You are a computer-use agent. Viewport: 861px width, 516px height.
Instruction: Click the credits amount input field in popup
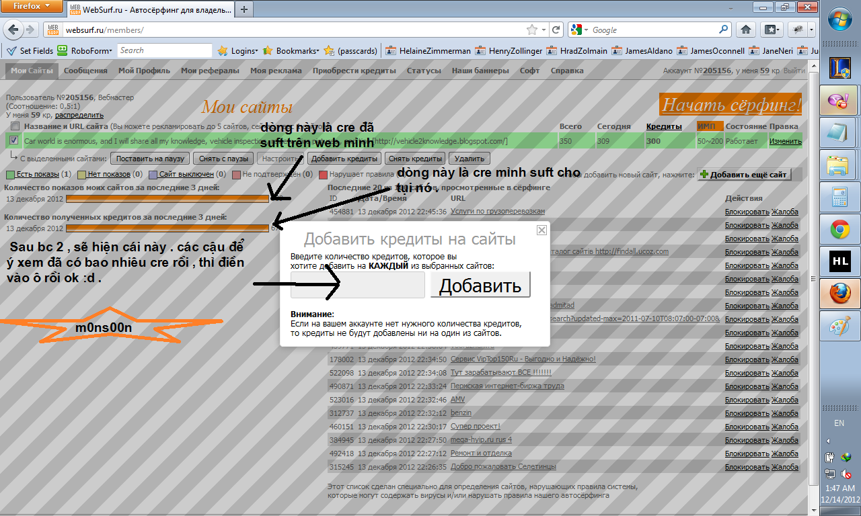click(x=357, y=285)
